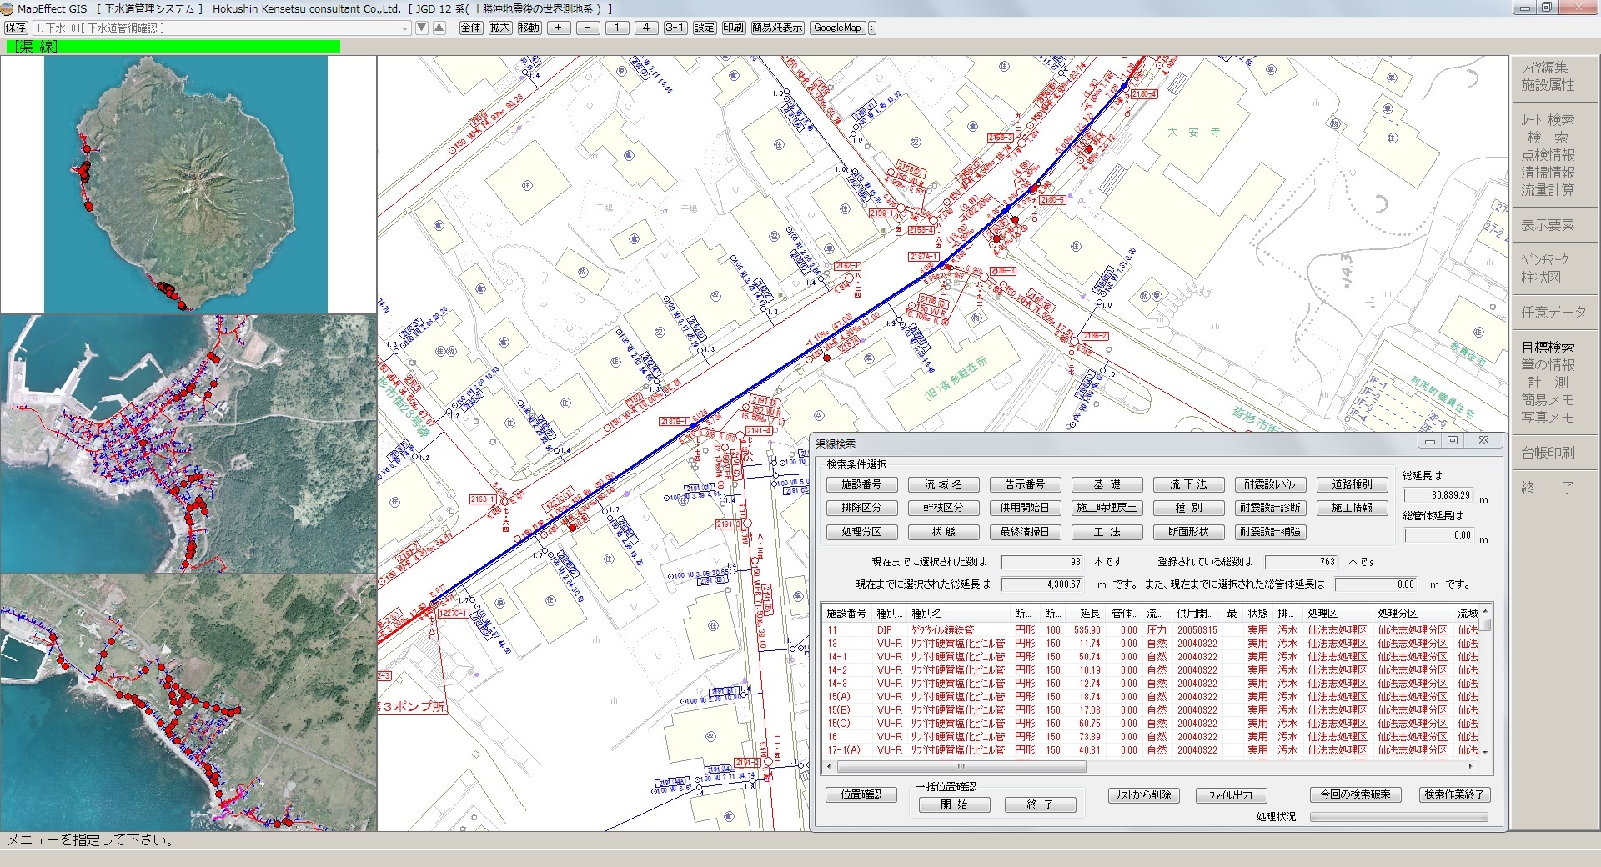Click the ファイル出力 button
Screen dimensions: 1601x867
(1231, 795)
